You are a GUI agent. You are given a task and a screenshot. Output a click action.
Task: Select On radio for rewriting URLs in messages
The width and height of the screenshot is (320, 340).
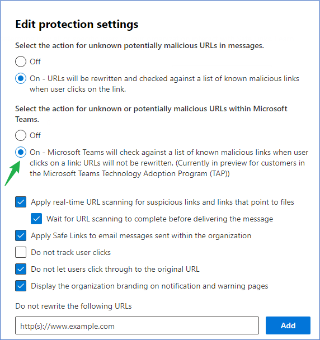pyautogui.click(x=21, y=78)
